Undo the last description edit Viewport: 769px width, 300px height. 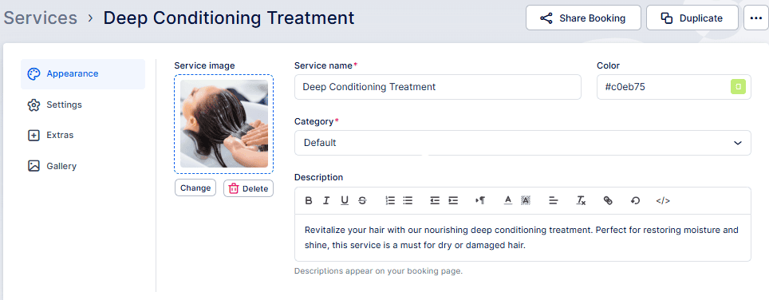coord(636,200)
